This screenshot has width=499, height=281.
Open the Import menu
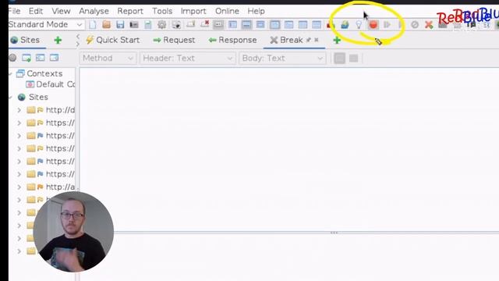tap(193, 11)
